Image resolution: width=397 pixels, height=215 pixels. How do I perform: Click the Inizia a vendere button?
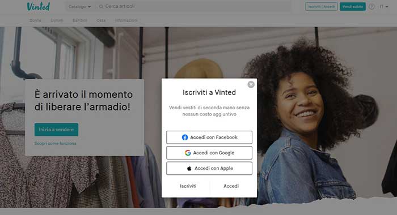click(56, 130)
